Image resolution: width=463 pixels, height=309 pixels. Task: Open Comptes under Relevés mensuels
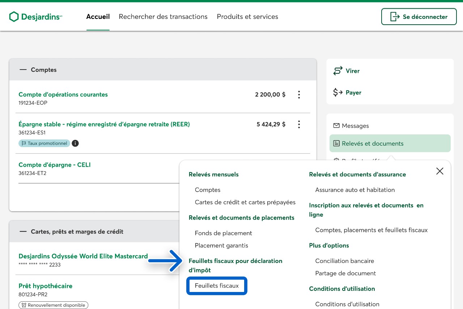click(x=207, y=190)
